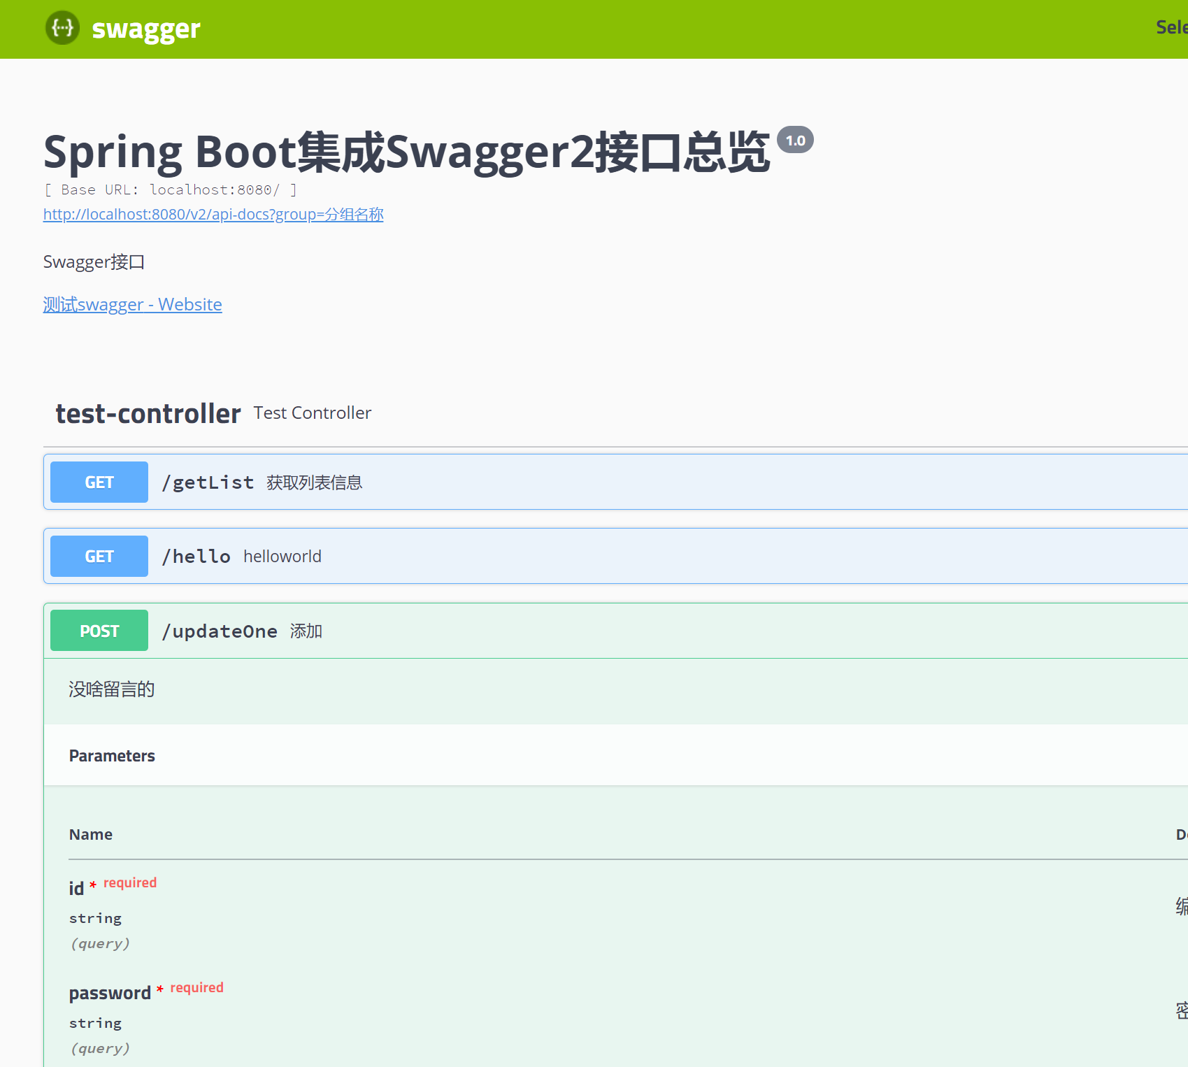
Task: Click the swagger wordmark text in header
Action: (146, 29)
